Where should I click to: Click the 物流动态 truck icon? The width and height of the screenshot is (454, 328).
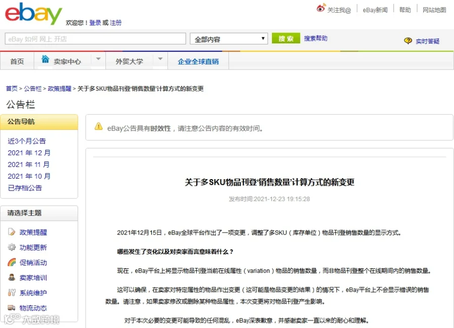click(x=12, y=307)
